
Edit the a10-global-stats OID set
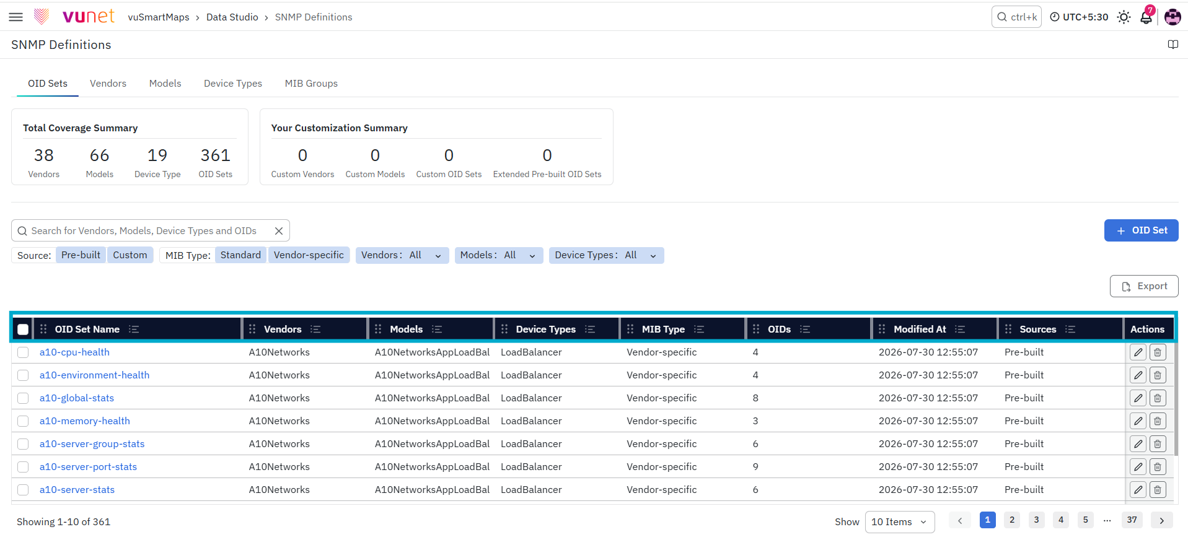tap(1138, 398)
